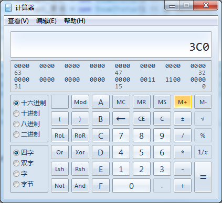Click the C clear-all button beside CE
The width and height of the screenshot is (222, 203).
pos(162,119)
